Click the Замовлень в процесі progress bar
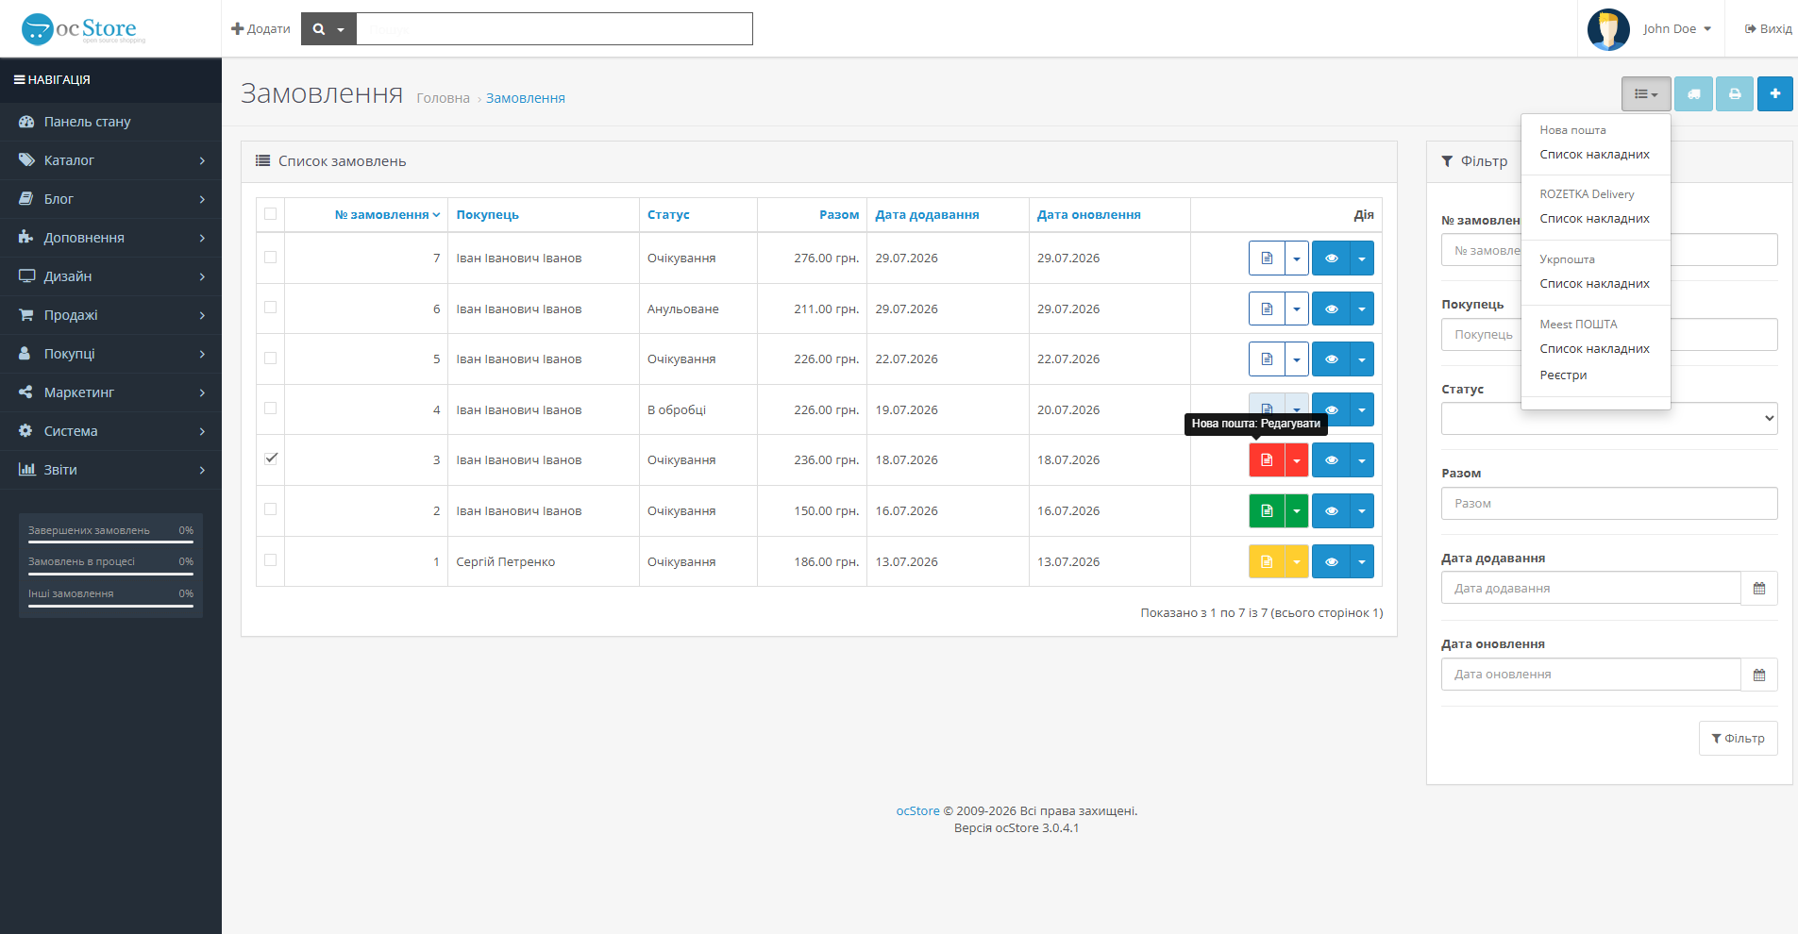The height and width of the screenshot is (934, 1798). click(x=110, y=575)
